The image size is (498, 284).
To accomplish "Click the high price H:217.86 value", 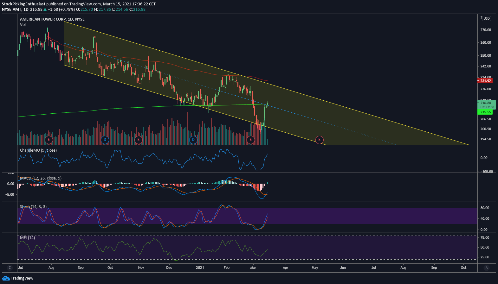I will (x=103, y=9).
